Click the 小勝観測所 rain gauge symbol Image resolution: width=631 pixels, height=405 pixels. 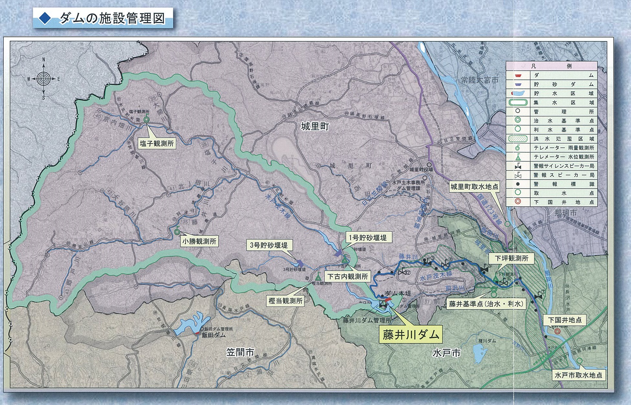[x=177, y=231]
